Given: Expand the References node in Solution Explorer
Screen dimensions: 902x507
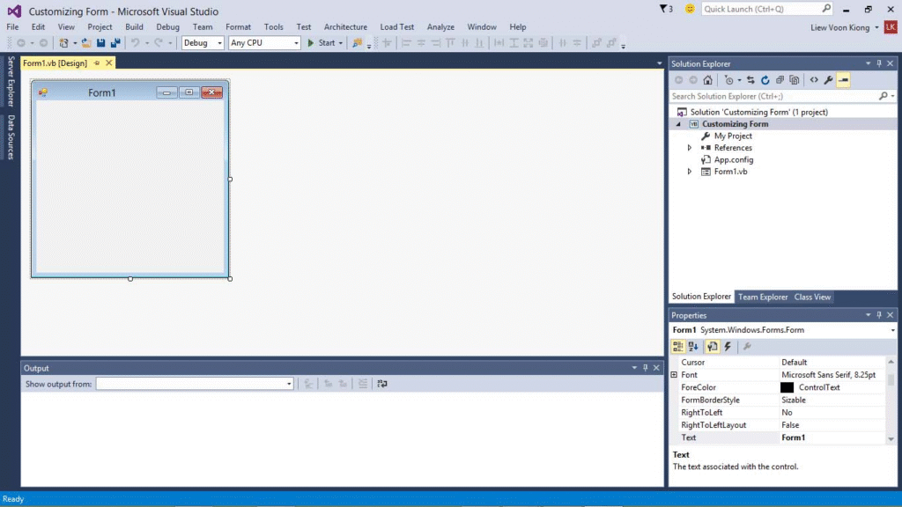Looking at the screenshot, I should coord(690,148).
